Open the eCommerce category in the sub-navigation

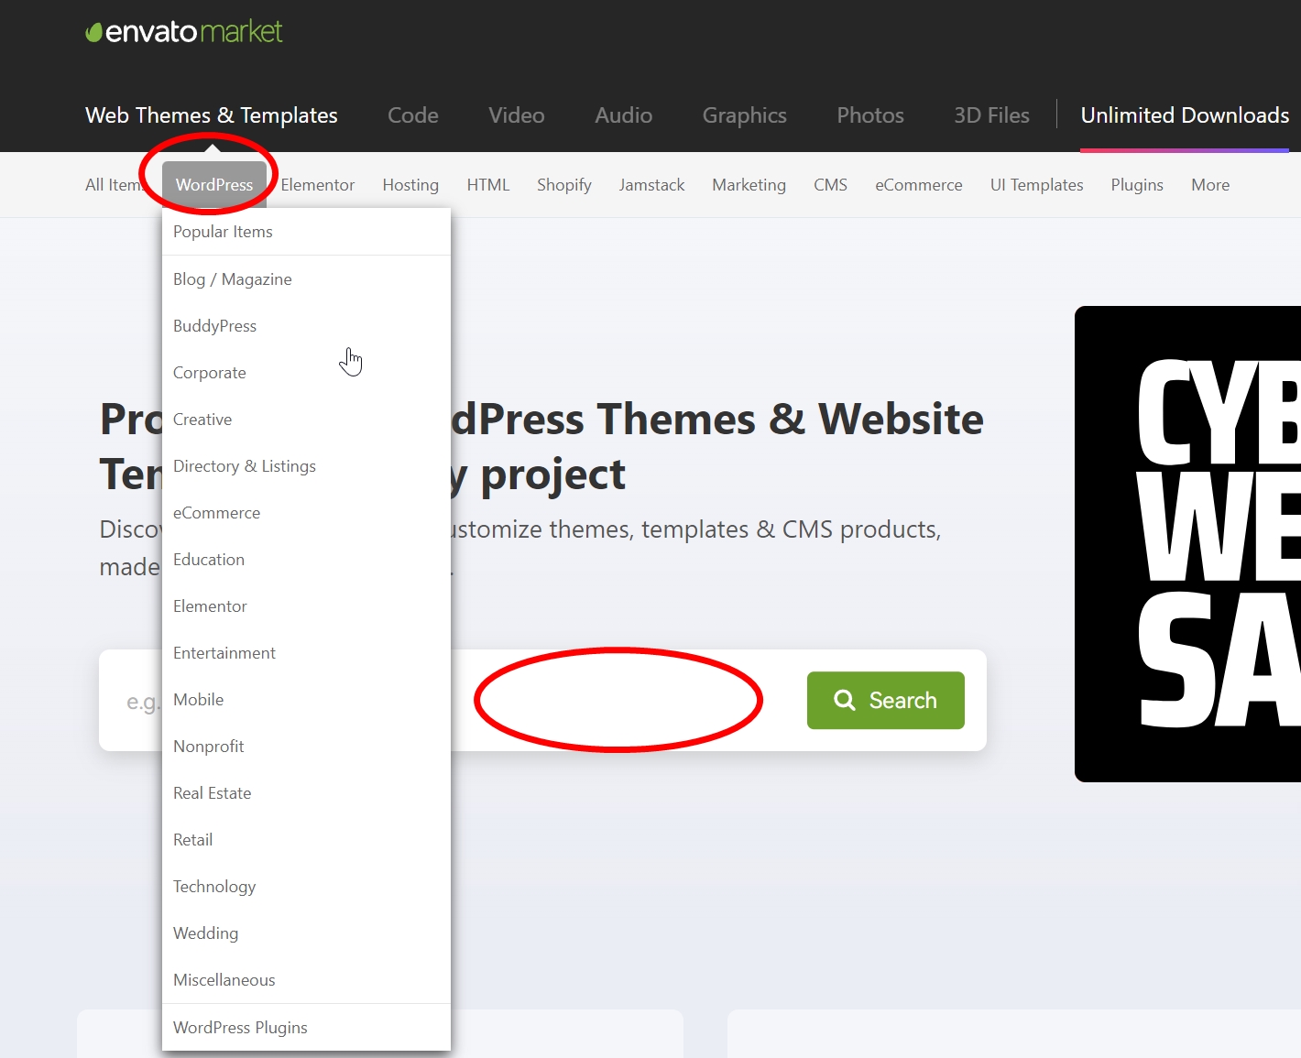919,185
